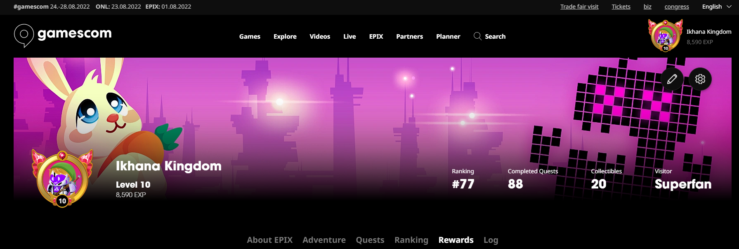Switch to the Ranking tab
739x249 pixels.
411,240
